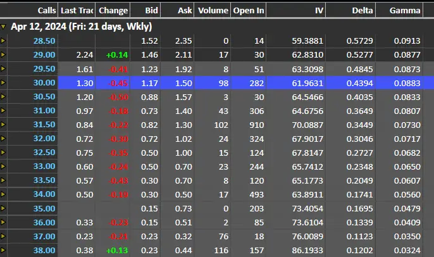Collapse the Apr 12, 2024 expiration group
Screen dimensions: 434x257
(x=3, y=27)
